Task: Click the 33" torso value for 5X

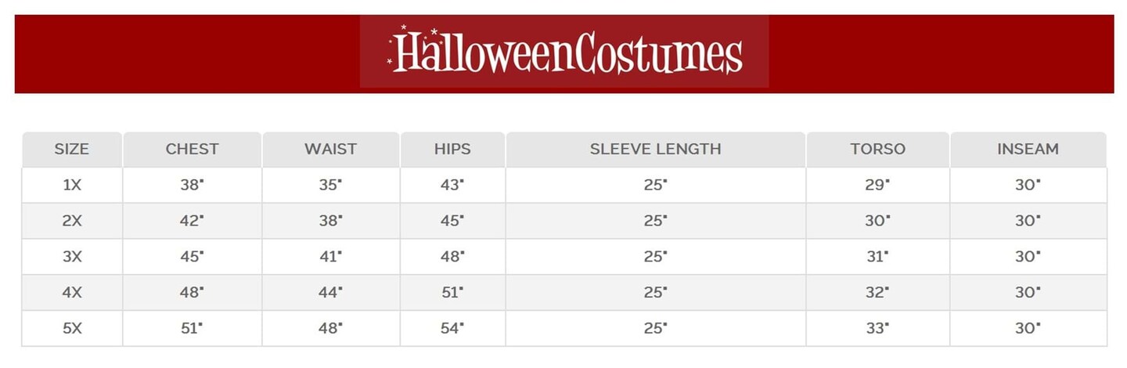Action: pyautogui.click(x=877, y=329)
